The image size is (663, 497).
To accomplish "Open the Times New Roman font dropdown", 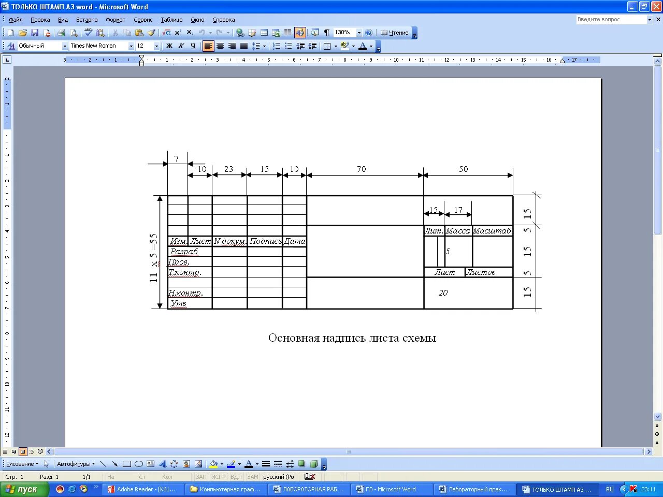I will 131,46.
